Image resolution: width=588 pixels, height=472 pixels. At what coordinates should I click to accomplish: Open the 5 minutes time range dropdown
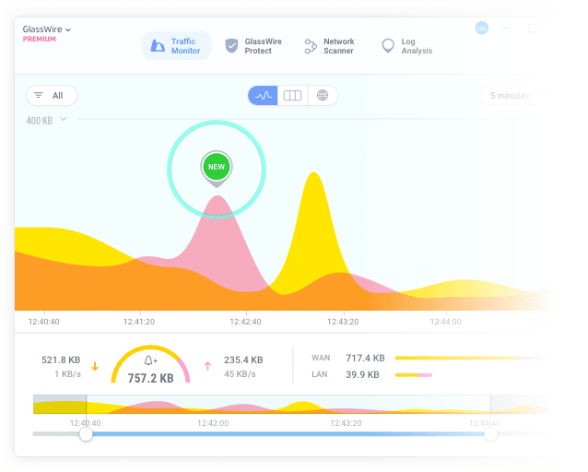(x=512, y=95)
